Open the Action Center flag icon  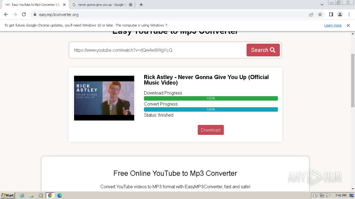[x=329, y=195]
